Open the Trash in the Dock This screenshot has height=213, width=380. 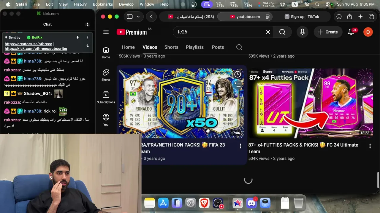[299, 203]
